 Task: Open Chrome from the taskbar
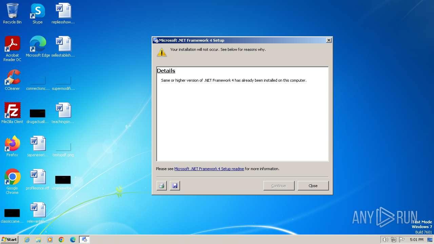[x=61, y=240]
